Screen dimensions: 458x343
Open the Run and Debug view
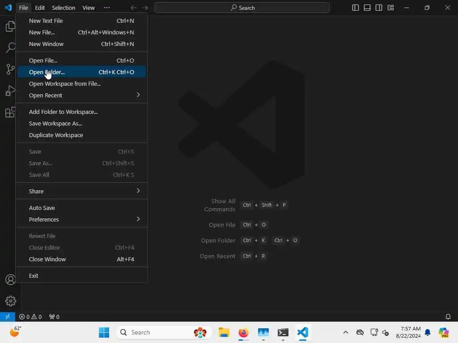(x=10, y=91)
